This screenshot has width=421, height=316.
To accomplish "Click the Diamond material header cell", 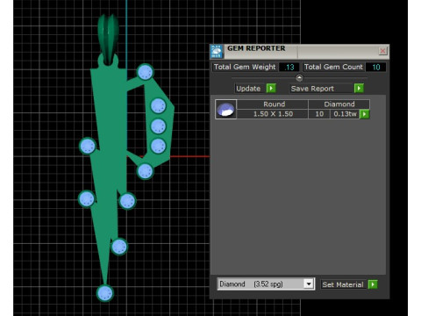I will [339, 104].
